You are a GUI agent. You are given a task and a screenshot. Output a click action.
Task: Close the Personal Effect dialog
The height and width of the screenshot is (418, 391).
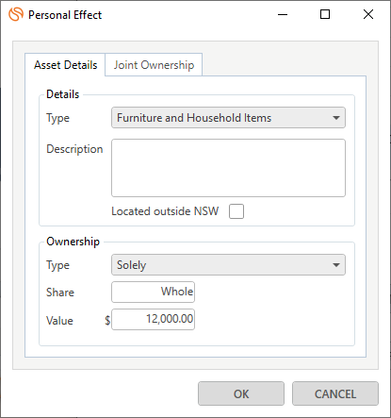(368, 14)
